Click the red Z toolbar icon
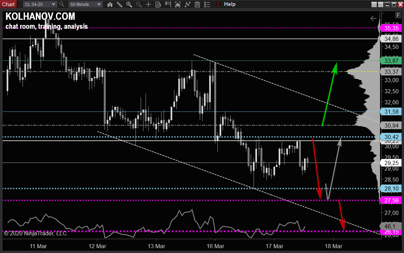Image resolution: width=404 pixels, height=253 pixels. click(x=218, y=4)
